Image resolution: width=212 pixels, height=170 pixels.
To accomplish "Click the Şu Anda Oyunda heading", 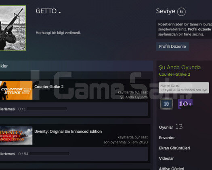I will pos(180,67).
